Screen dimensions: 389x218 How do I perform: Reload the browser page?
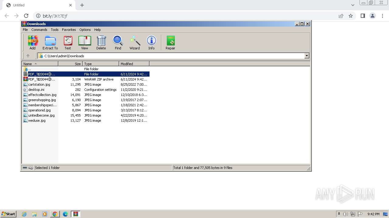[26, 16]
